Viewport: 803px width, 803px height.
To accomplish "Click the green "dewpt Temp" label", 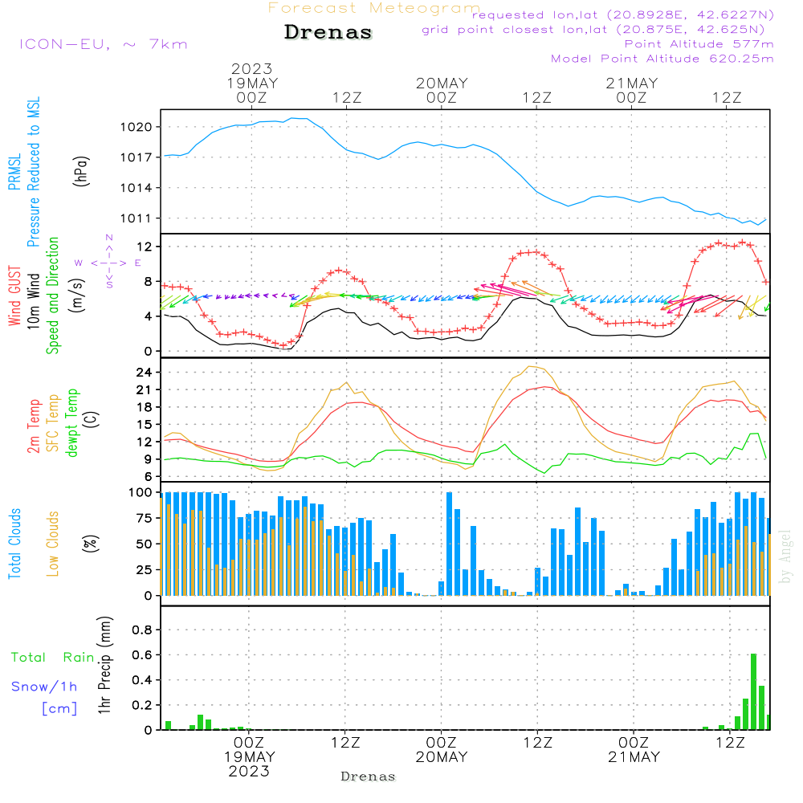I will (x=71, y=422).
